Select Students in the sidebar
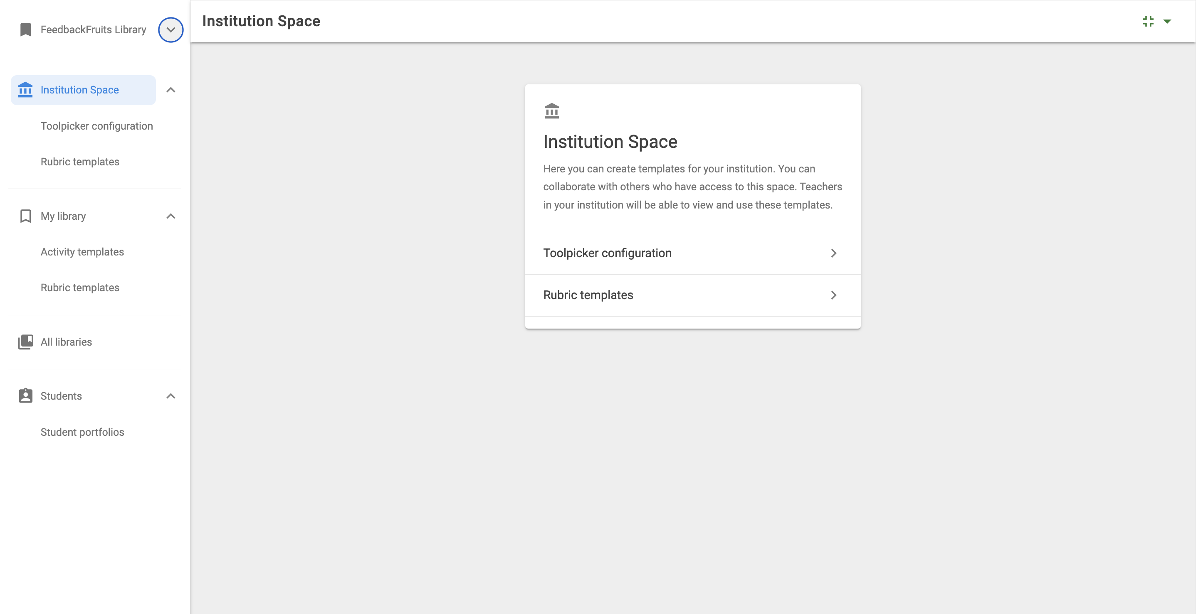 (x=61, y=396)
